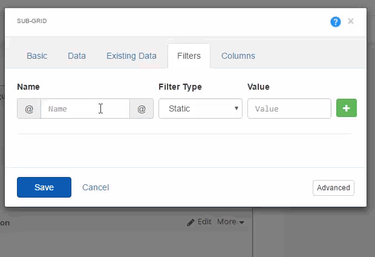Click the @ addon left of Name field
This screenshot has width=375, height=257.
29,108
